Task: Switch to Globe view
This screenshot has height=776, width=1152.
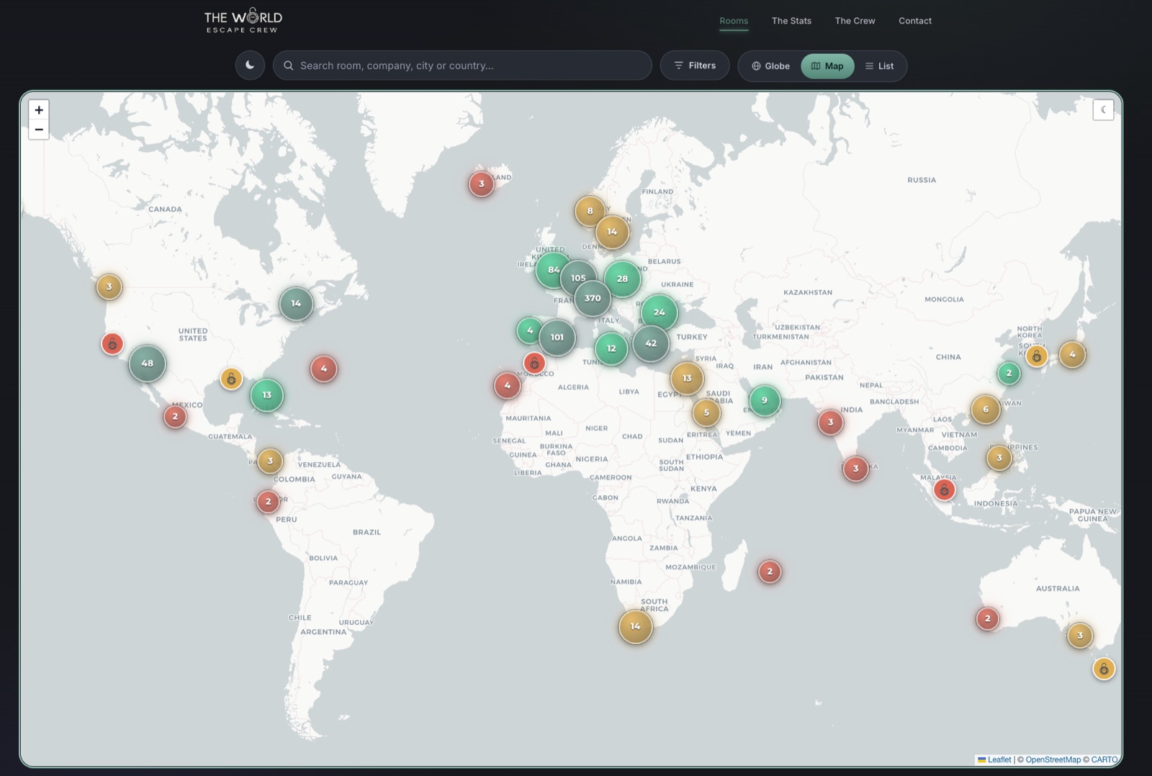Action: click(770, 66)
